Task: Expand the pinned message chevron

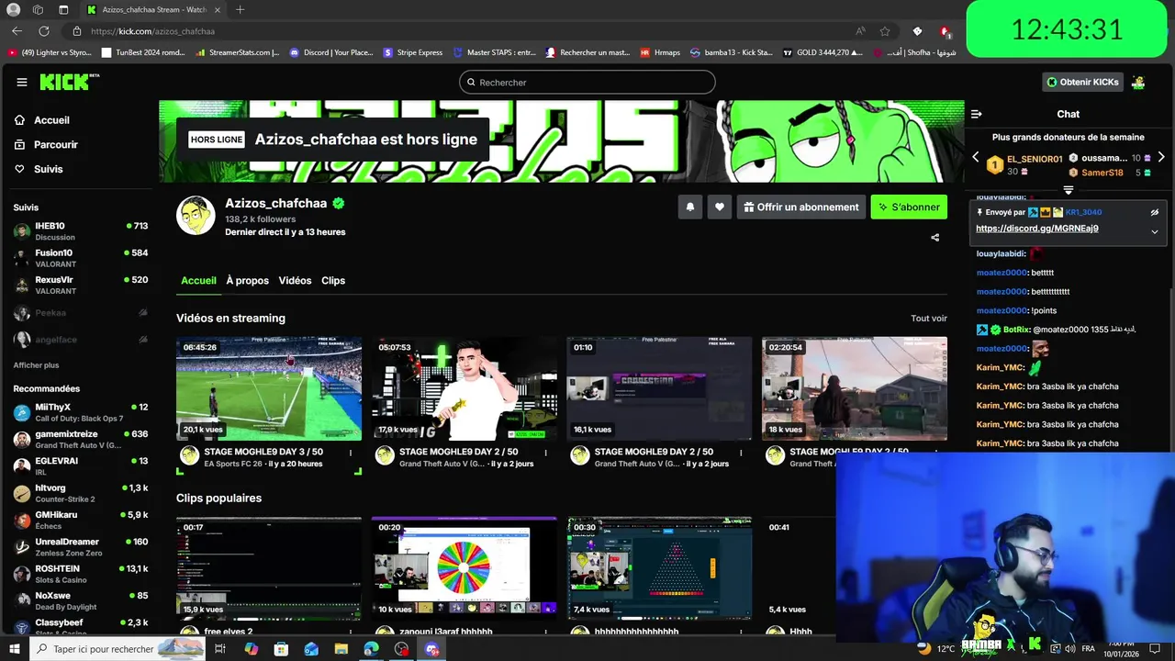Action: click(1155, 231)
